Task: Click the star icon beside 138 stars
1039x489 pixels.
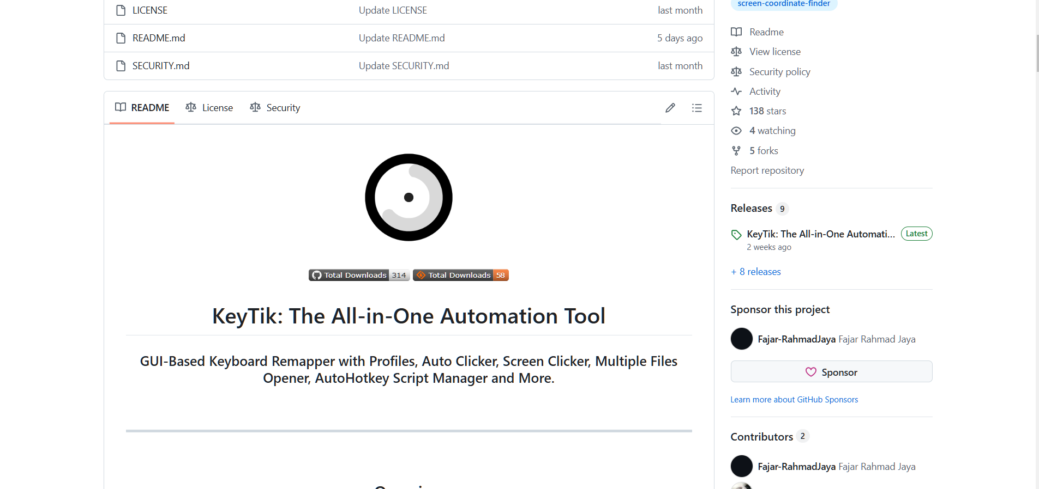Action: (x=736, y=111)
